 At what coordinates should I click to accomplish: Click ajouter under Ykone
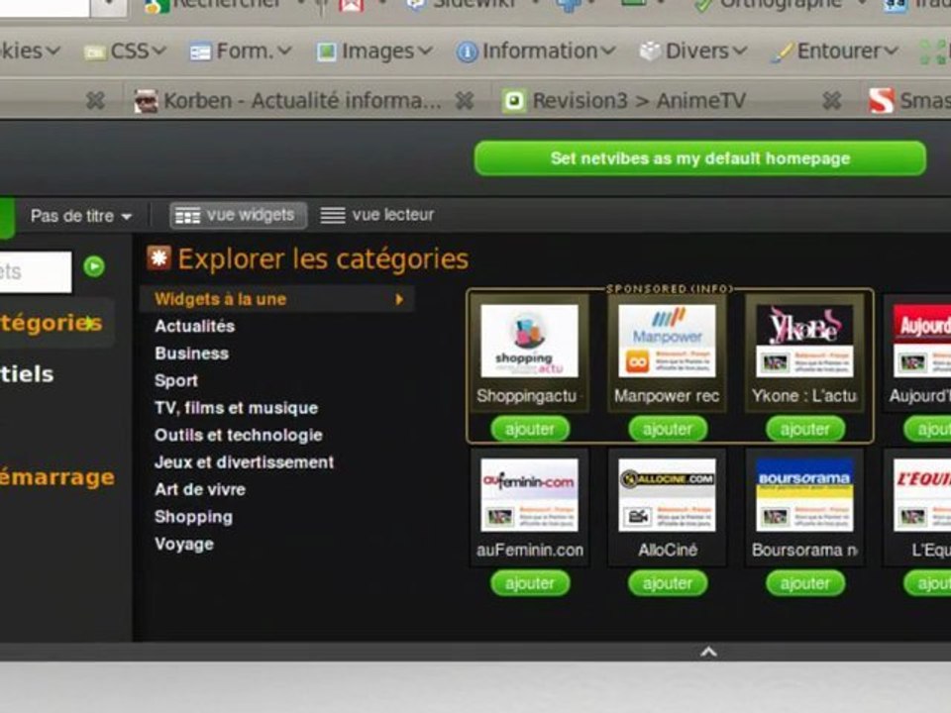805,429
